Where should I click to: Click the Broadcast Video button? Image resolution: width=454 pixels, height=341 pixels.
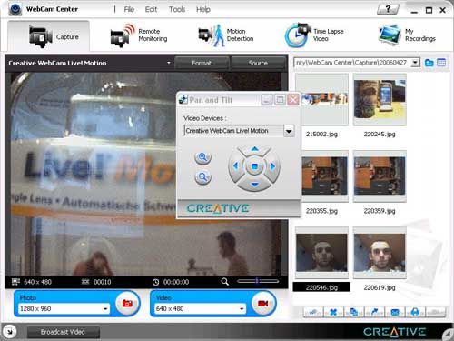click(x=63, y=332)
